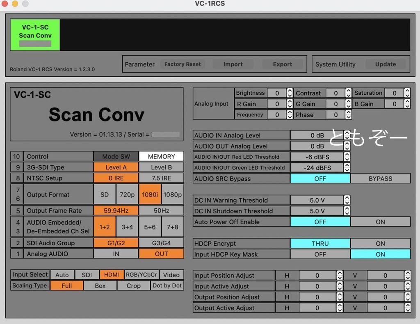The width and height of the screenshot is (420, 324).
Task: Set Control to Mode SW
Action: [x=116, y=156]
